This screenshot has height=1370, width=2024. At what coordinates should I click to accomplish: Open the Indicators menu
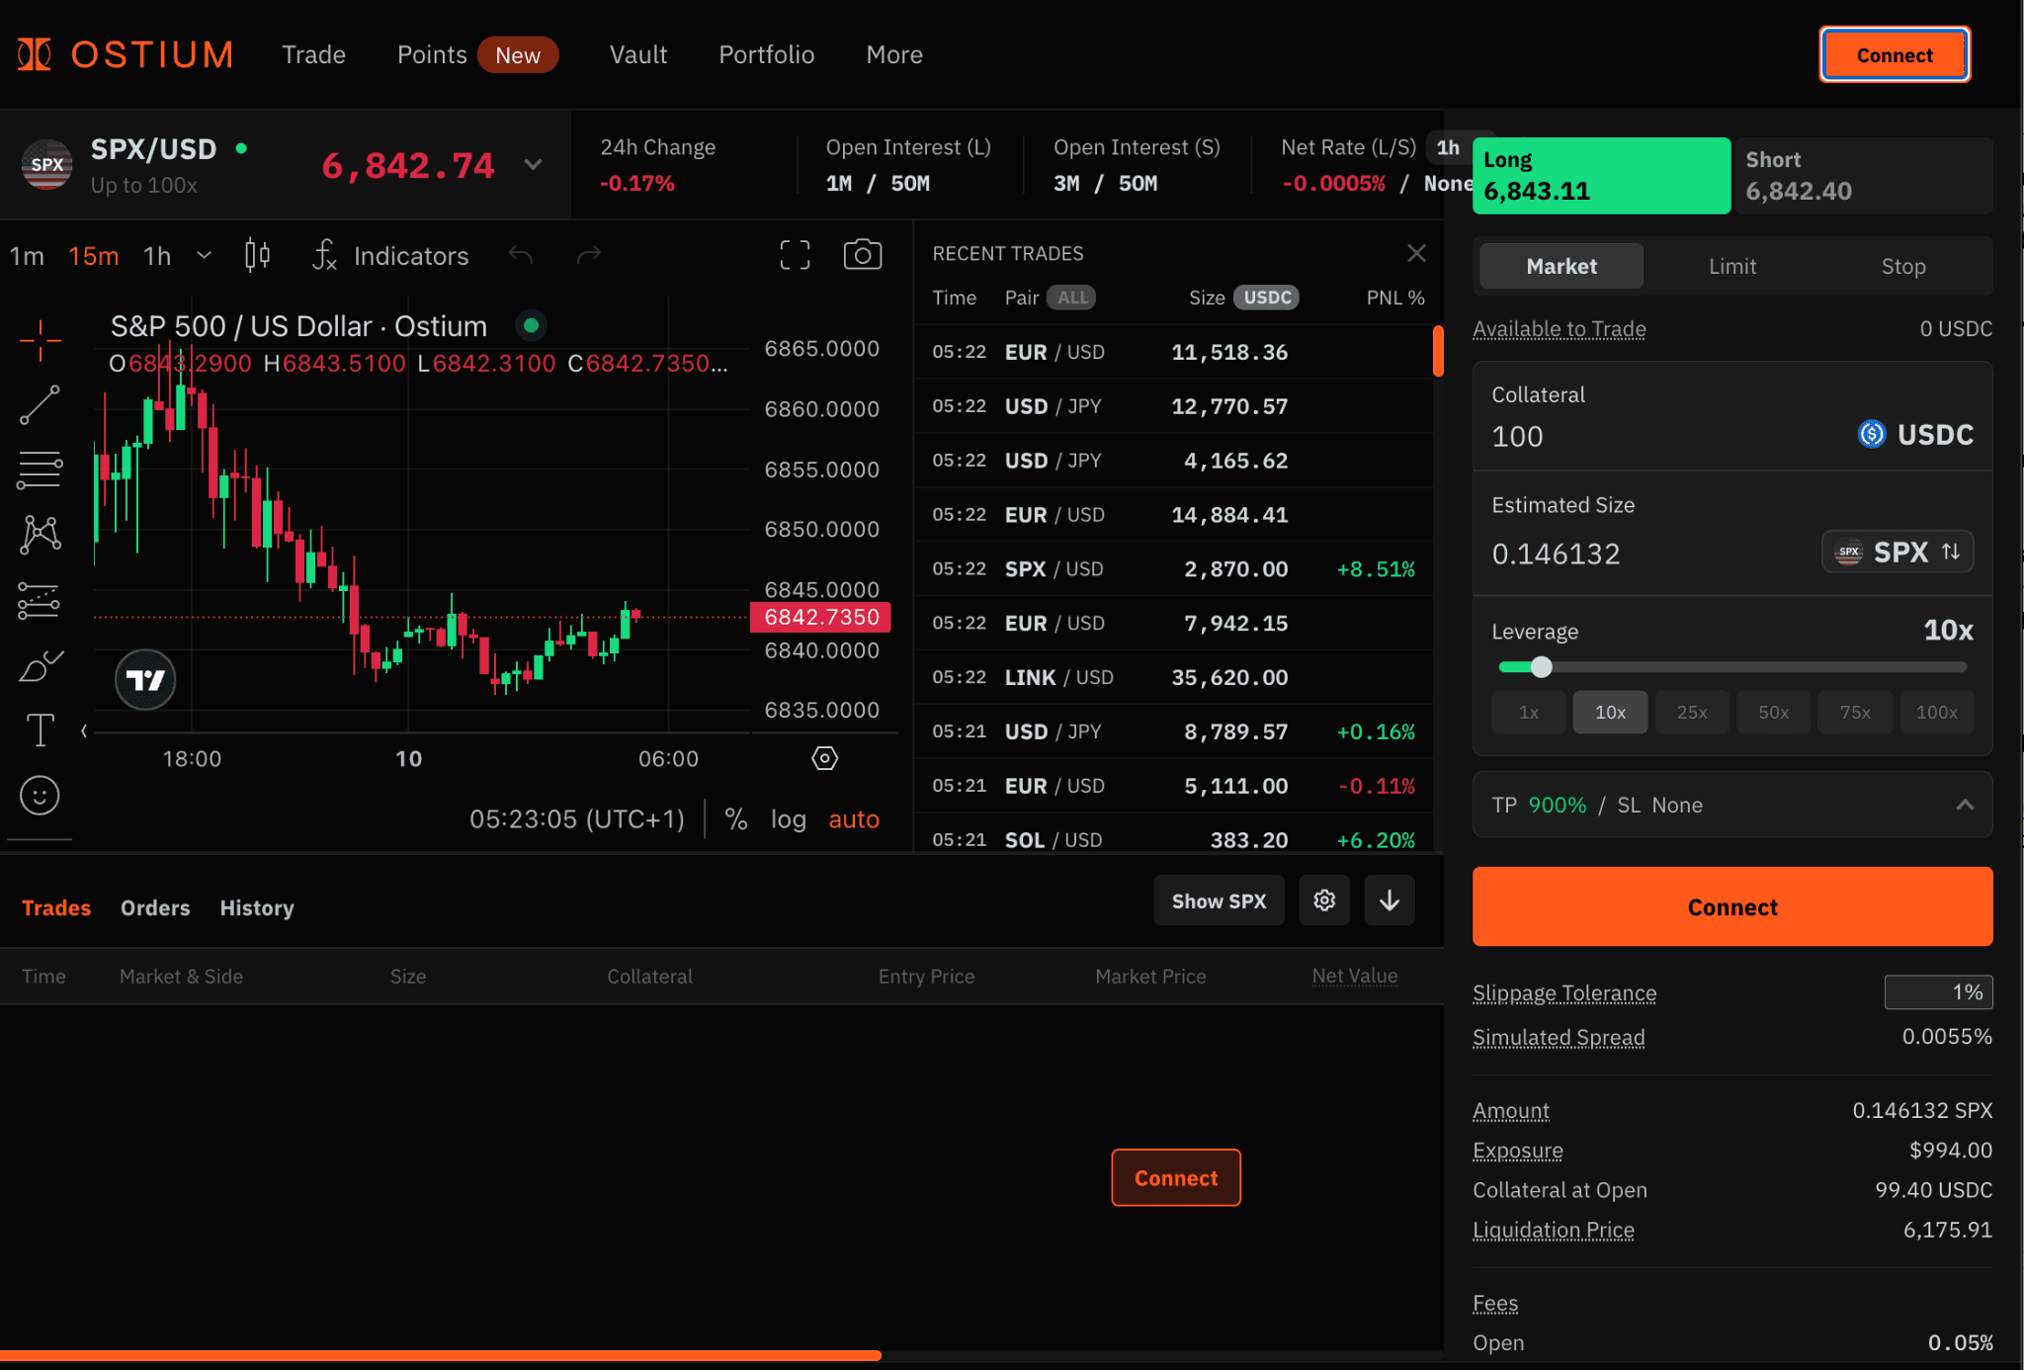(391, 256)
